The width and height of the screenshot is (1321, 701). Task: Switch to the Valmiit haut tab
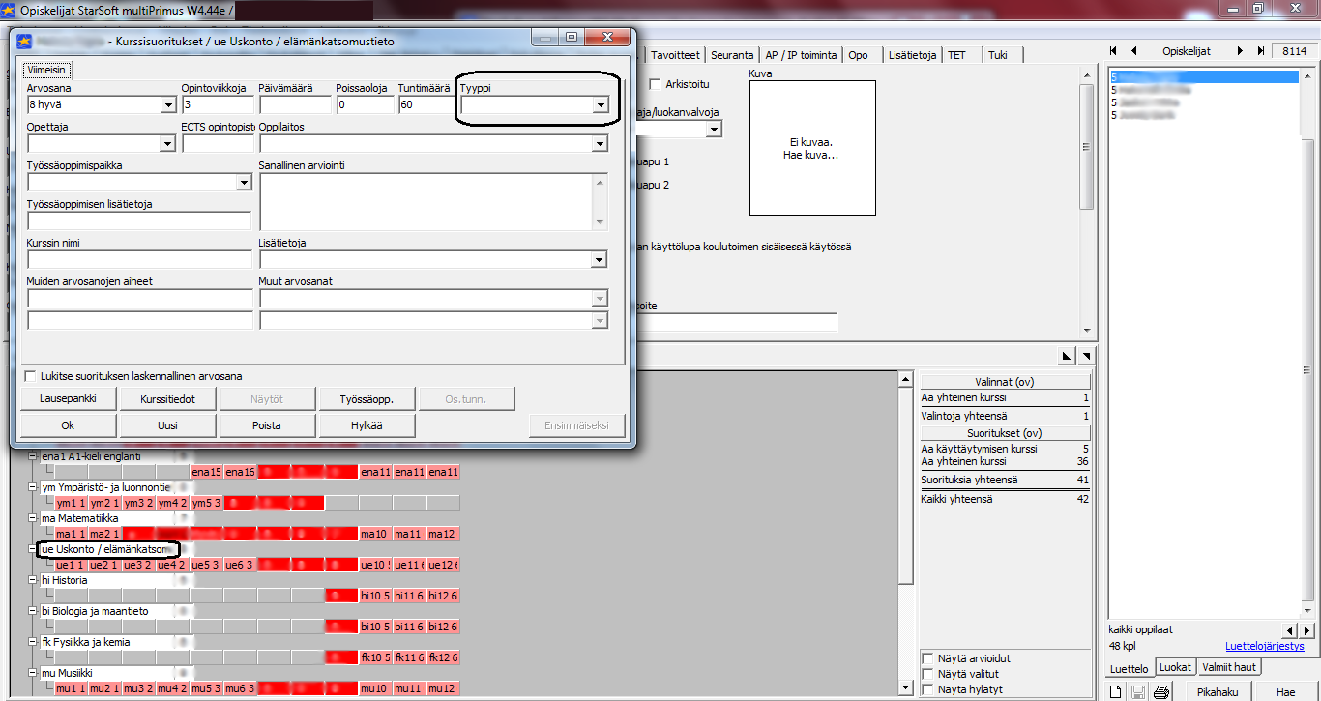pos(1230,667)
